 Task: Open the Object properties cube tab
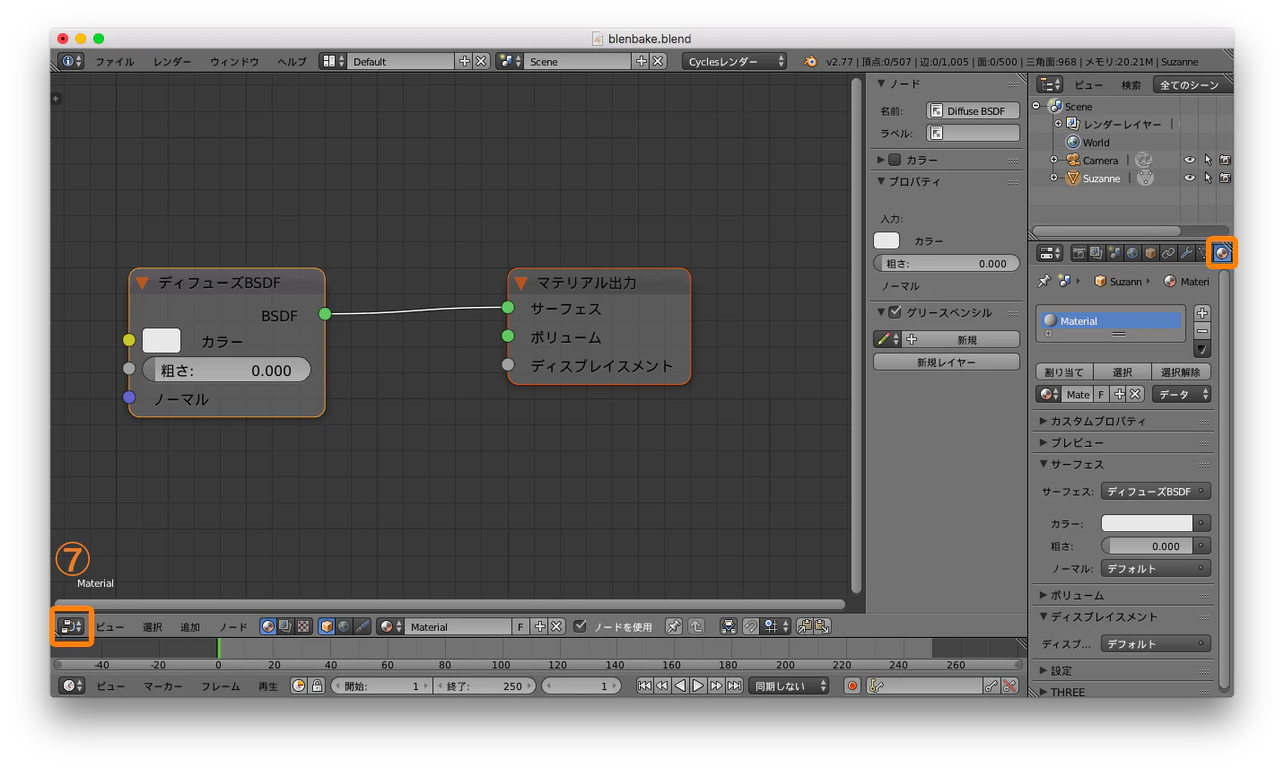point(1150,253)
